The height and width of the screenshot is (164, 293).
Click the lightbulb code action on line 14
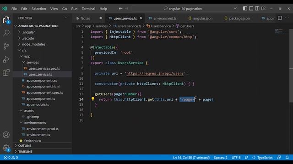coord(92,99)
